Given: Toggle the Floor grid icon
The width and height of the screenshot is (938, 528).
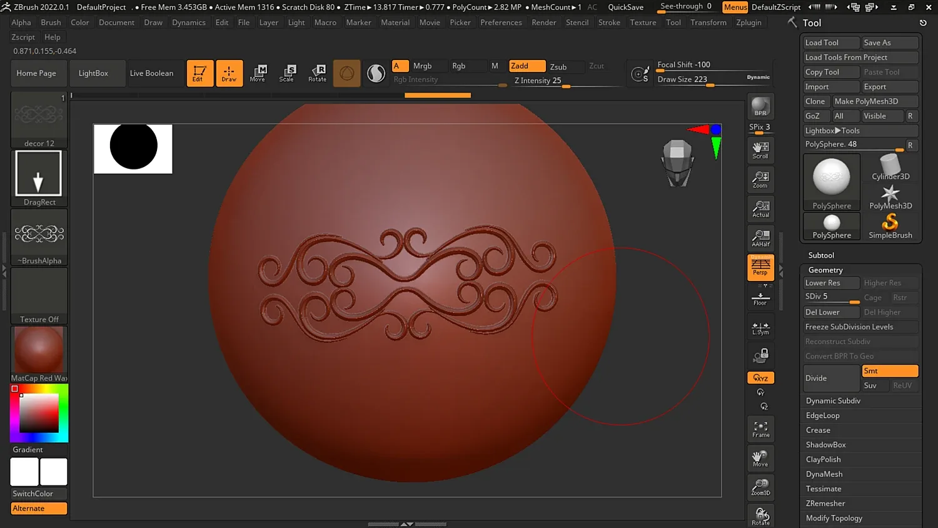Looking at the screenshot, I should 760,299.
